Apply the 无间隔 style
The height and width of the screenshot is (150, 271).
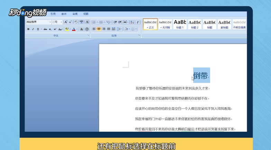point(165,24)
